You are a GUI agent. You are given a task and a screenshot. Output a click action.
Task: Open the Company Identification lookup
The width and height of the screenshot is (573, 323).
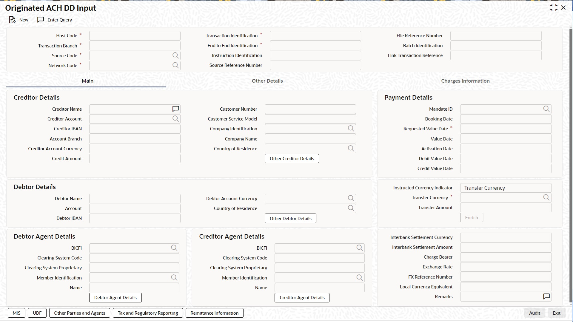[351, 129]
